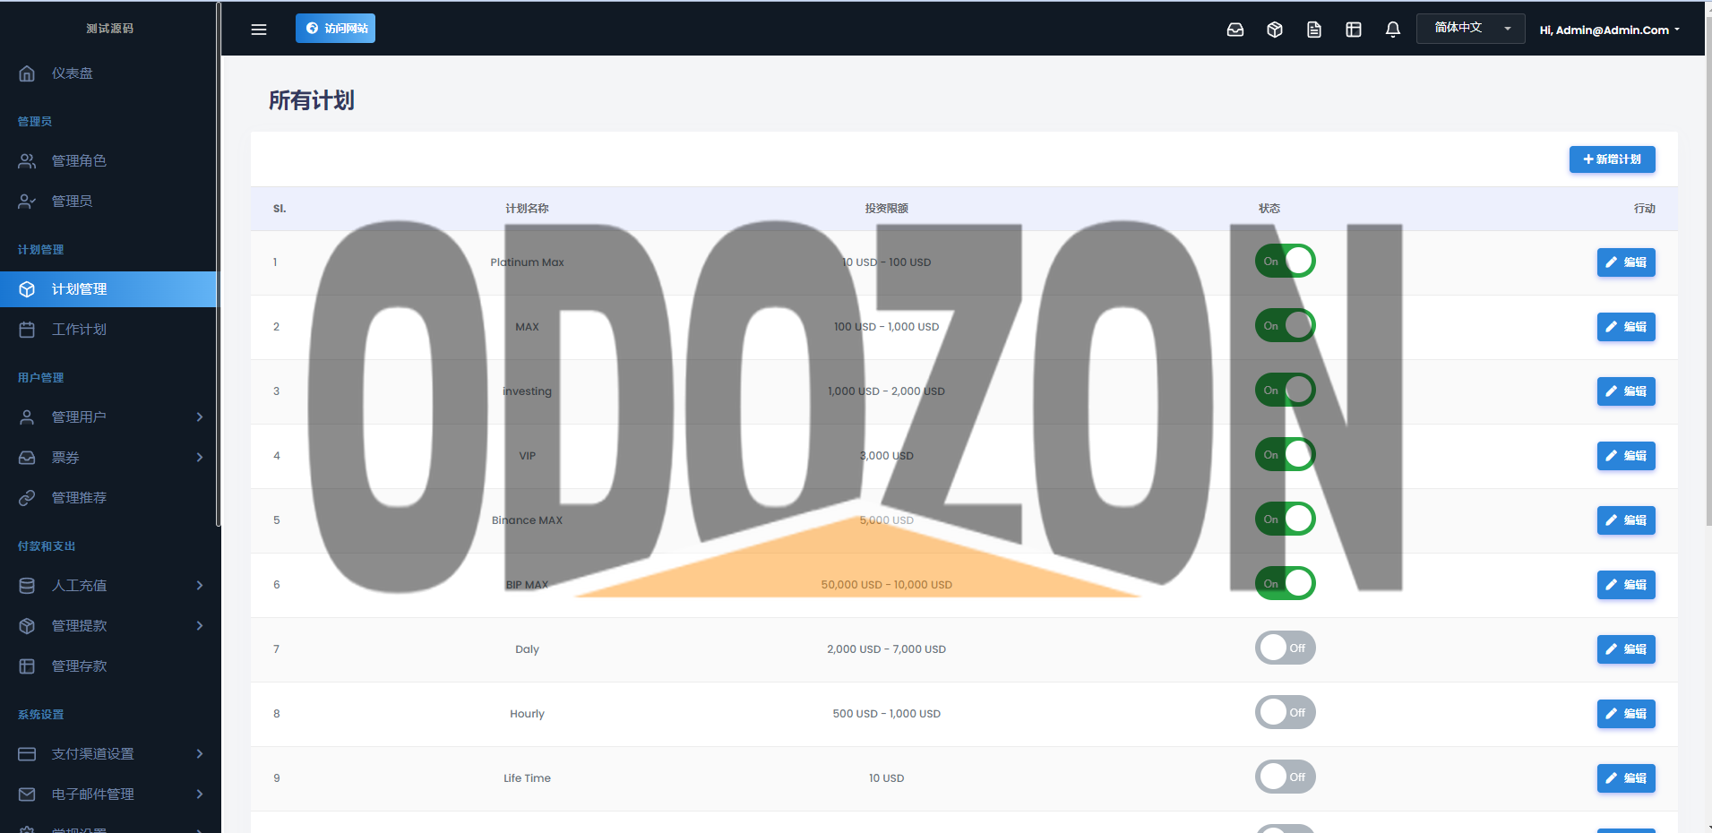
Task: Toggle status switch for Platinum Max plan
Action: (x=1285, y=261)
